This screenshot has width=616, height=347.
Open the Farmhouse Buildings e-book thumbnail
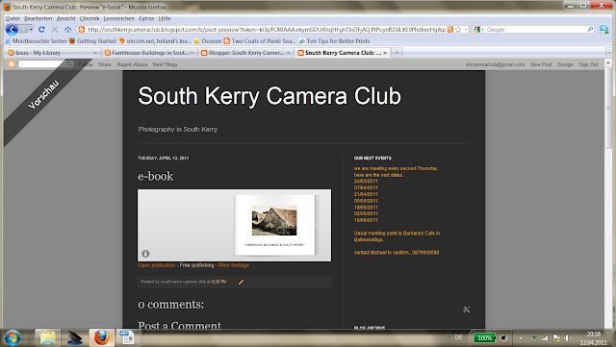pyautogui.click(x=274, y=225)
